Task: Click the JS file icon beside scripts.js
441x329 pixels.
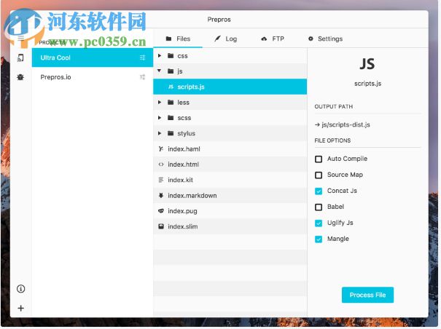Action: (x=171, y=87)
